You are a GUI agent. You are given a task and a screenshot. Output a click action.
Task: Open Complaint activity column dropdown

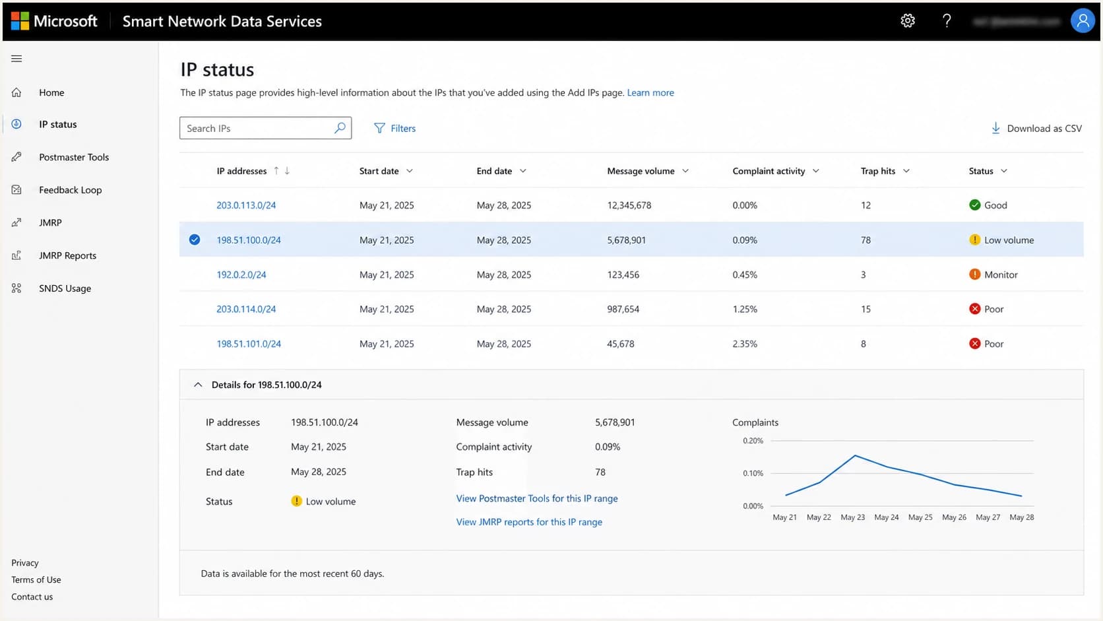[816, 171]
